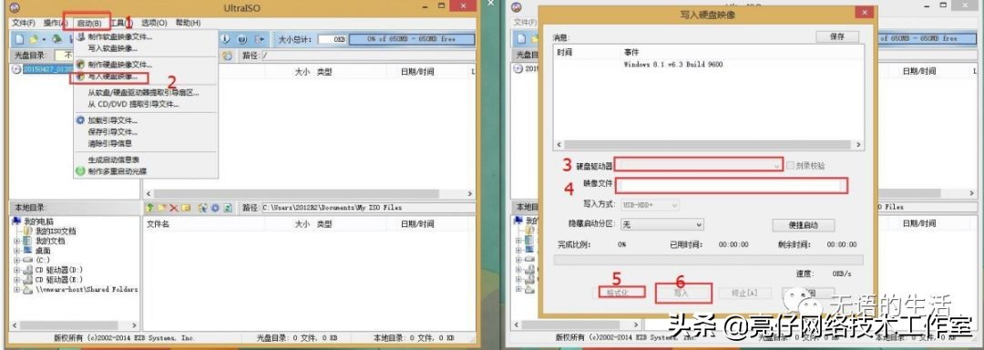Click the red X delete icon in local toolbar
This screenshot has height=350, width=984.
coord(174,208)
